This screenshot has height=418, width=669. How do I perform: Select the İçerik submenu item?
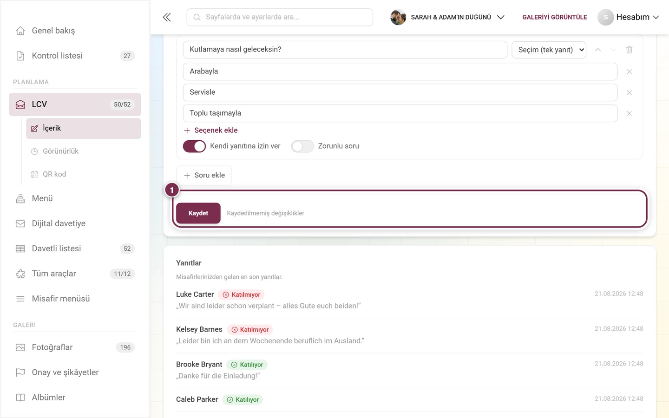(x=84, y=128)
